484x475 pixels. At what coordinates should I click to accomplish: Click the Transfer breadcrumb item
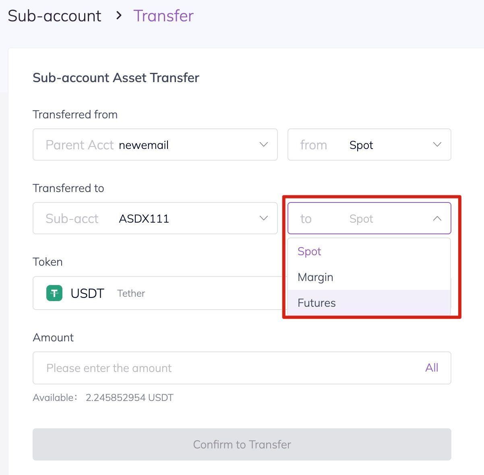[x=163, y=16]
